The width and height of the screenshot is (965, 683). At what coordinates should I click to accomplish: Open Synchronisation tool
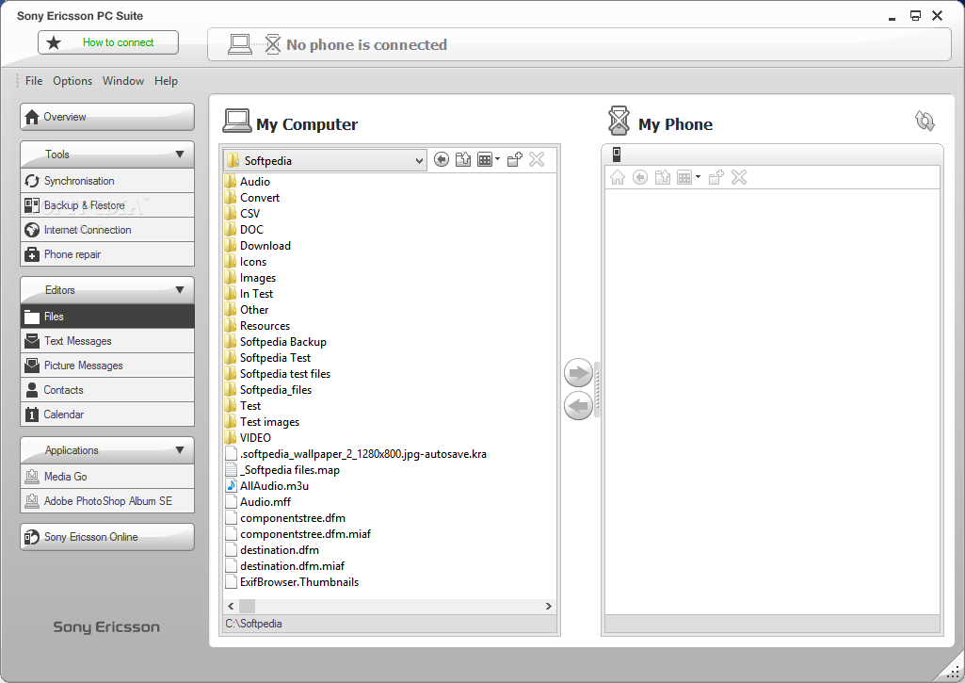coord(107,181)
